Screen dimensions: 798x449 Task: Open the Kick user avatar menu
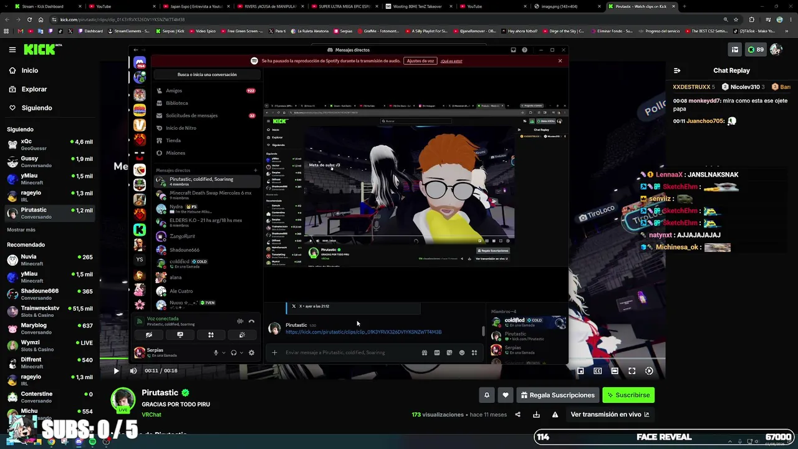pyautogui.click(x=776, y=49)
